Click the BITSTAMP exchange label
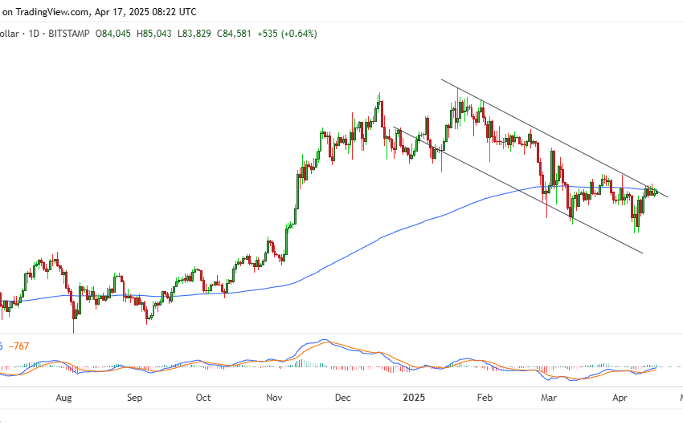 click(69, 34)
